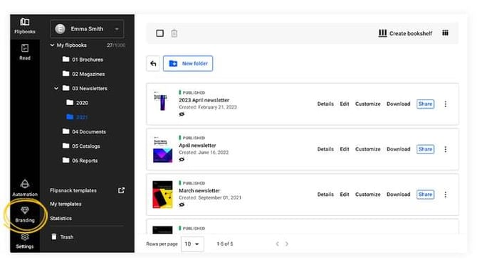Toggle visibility eye on April newsletter
477x267 pixels.
click(182, 160)
